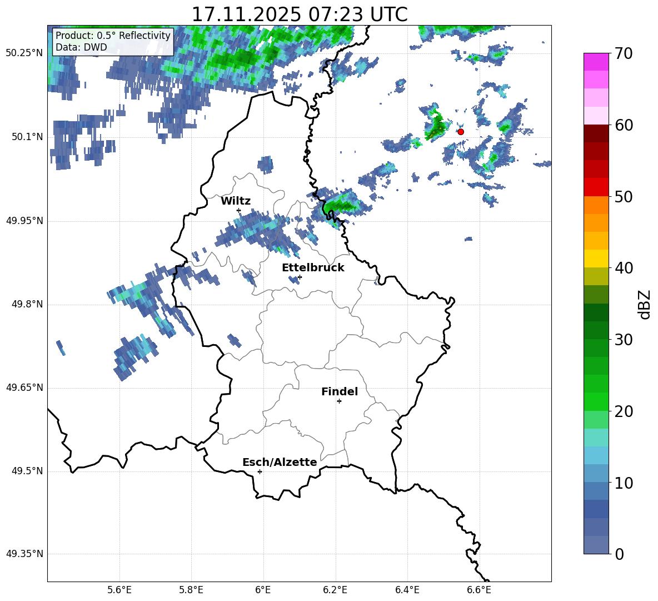The image size is (658, 601).
Task: Click the 30 colorbar tick label
Action: tap(624, 340)
